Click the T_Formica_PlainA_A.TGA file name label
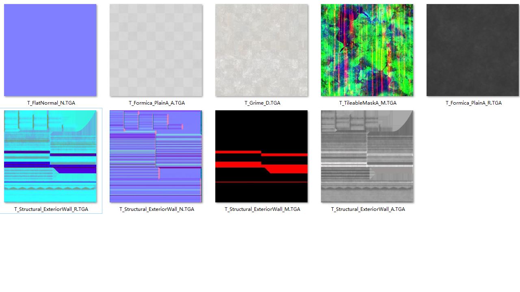The image size is (520, 292). 157,103
